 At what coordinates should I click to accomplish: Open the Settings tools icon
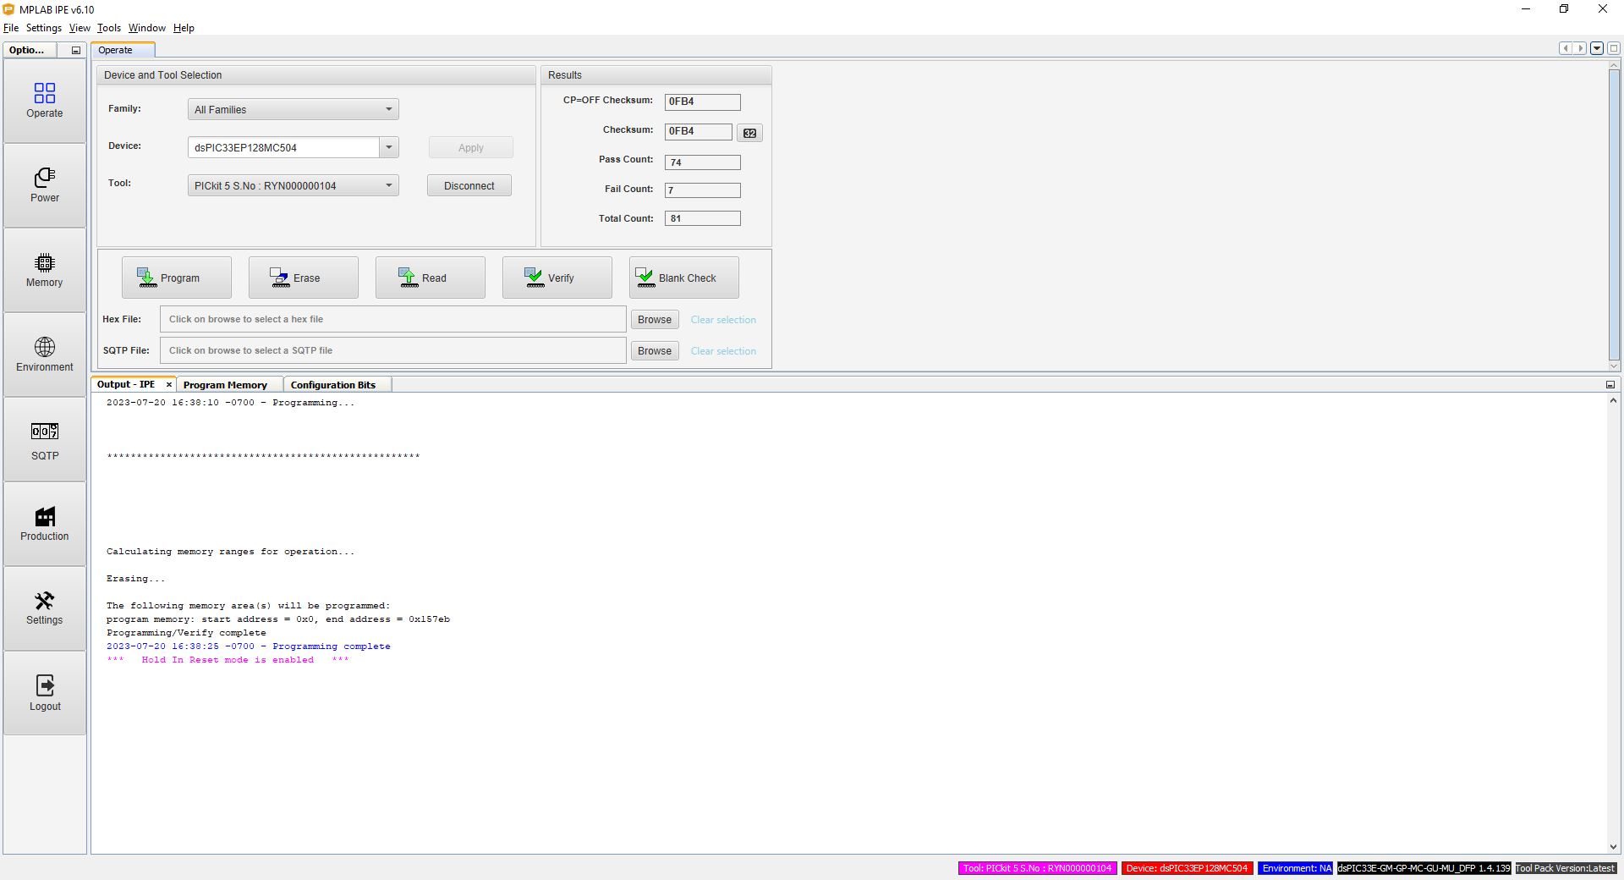pos(45,608)
